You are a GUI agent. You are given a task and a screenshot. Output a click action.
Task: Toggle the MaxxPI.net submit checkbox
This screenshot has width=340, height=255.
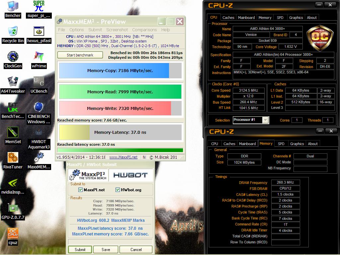(80, 190)
